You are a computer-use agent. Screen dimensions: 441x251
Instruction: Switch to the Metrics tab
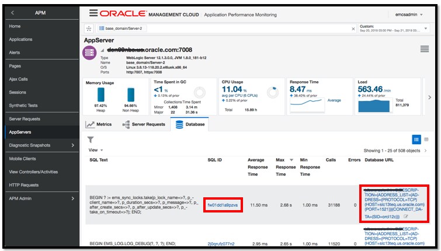[99, 124]
